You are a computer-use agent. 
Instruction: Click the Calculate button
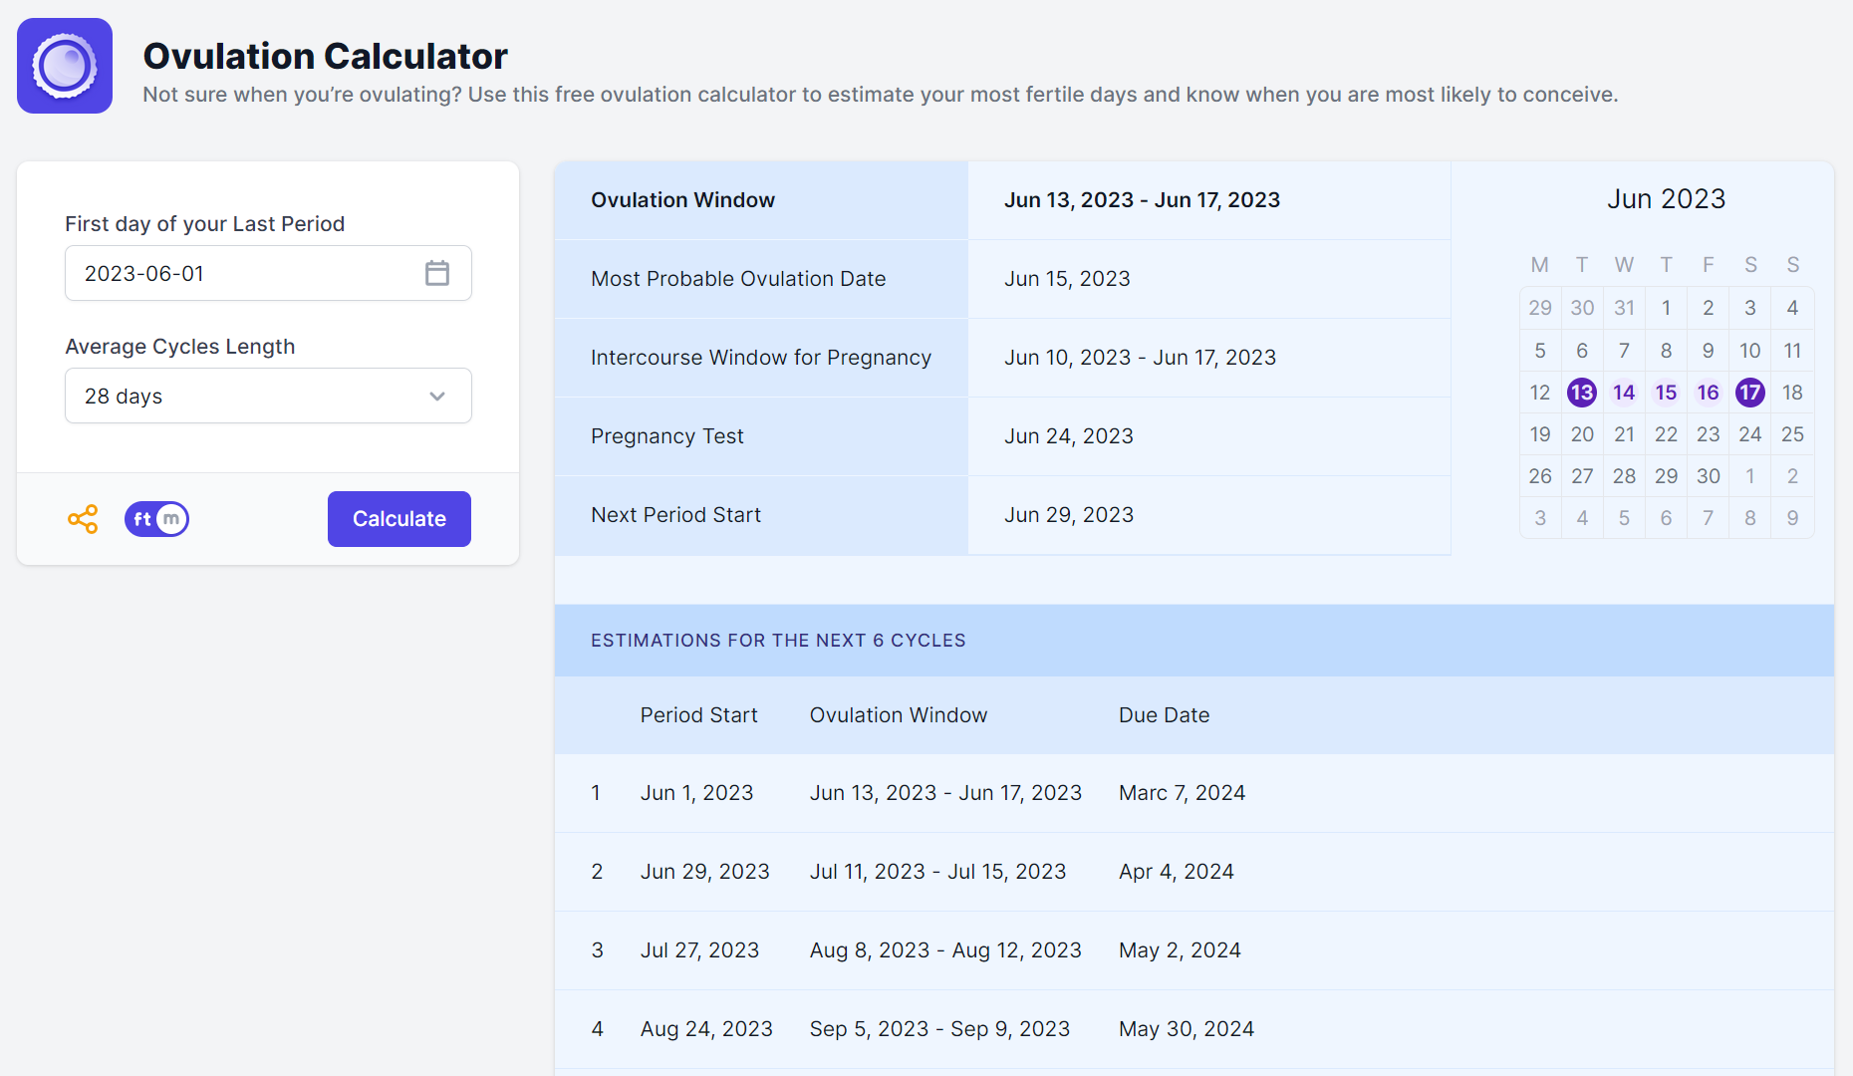click(x=399, y=519)
